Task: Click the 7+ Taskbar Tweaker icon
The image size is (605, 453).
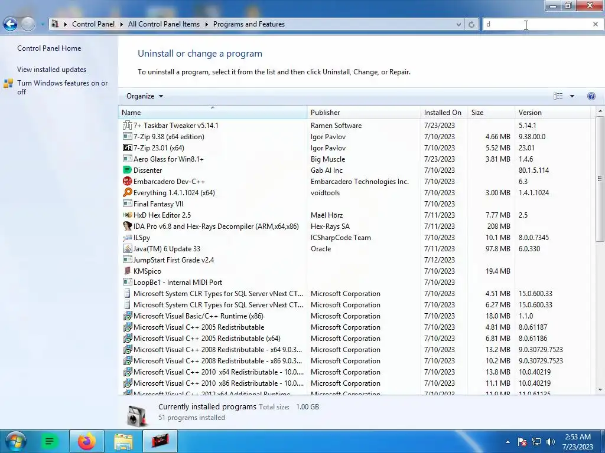Action: click(x=127, y=125)
